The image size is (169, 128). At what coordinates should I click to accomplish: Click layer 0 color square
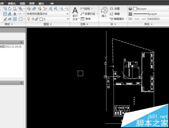(x=41, y=19)
